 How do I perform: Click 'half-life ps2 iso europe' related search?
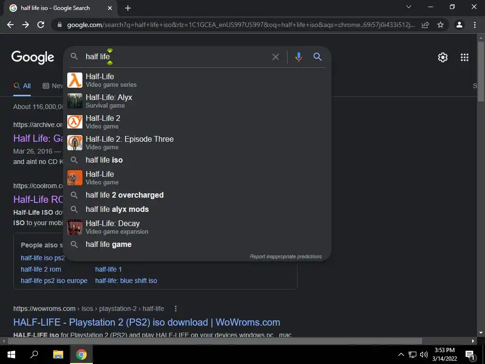54,281
